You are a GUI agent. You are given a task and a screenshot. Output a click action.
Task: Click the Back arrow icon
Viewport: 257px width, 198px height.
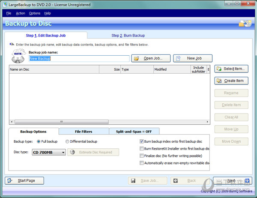pos(176,181)
